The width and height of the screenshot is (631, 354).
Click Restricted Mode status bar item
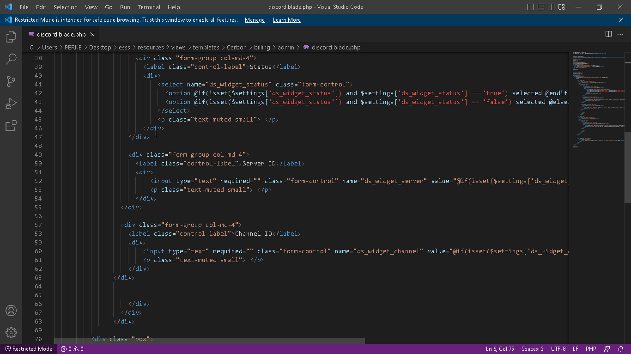click(x=29, y=349)
